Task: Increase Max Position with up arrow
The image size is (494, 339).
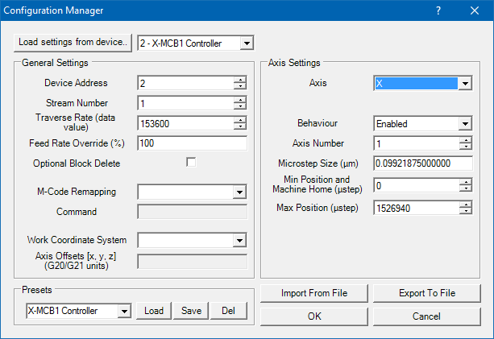Action: click(x=465, y=205)
